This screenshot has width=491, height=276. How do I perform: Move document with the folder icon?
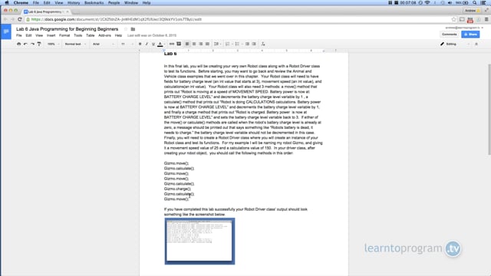tap(133, 29)
